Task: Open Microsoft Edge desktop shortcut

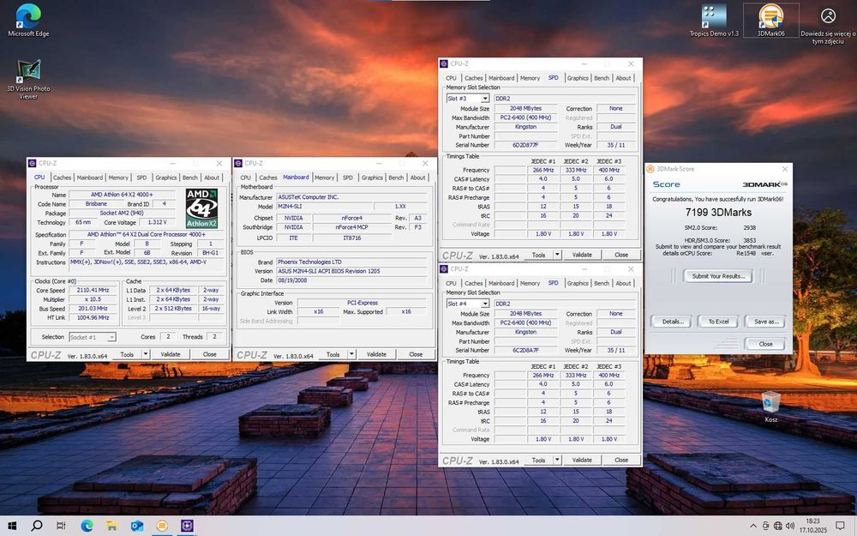Action: tap(28, 21)
